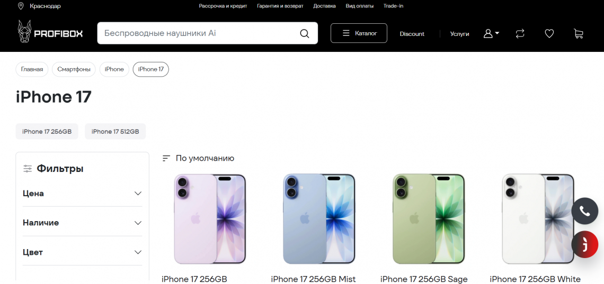Select the iPhone 17 512GB chip
This screenshot has height=284, width=604.
[115, 132]
